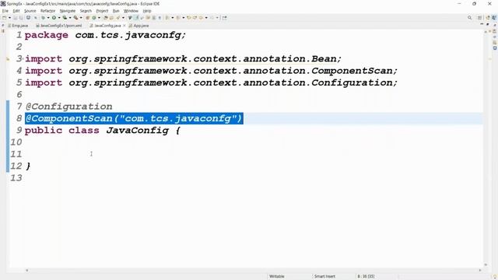The height and width of the screenshot is (280, 498).
Task: Maximize the editor area
Action: [488, 24]
